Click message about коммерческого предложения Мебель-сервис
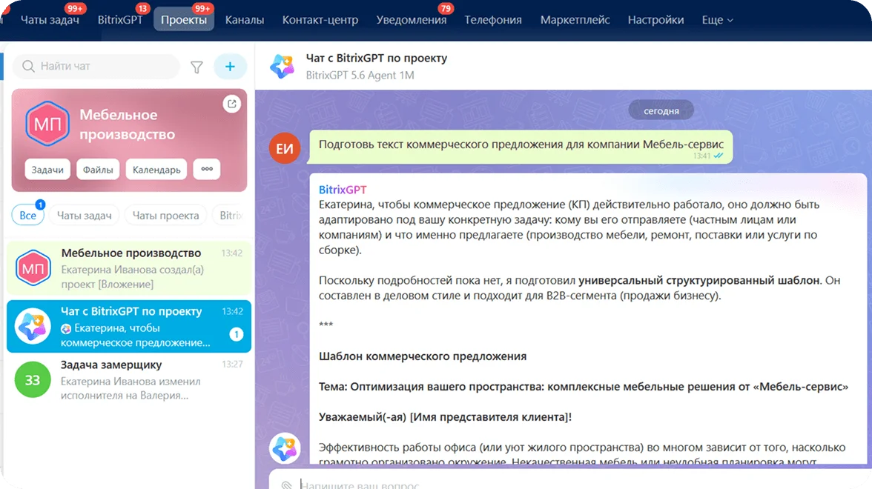The height and width of the screenshot is (489, 872). [x=521, y=147]
